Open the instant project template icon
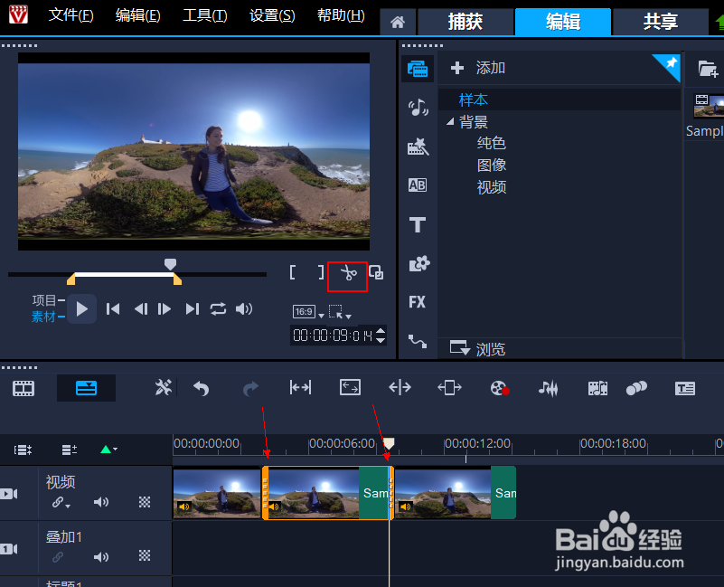The image size is (724, 587). tap(418, 146)
